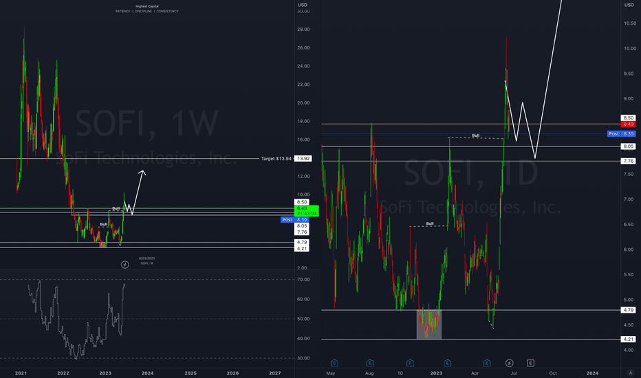Select the Target $13.94 line label

click(x=276, y=159)
